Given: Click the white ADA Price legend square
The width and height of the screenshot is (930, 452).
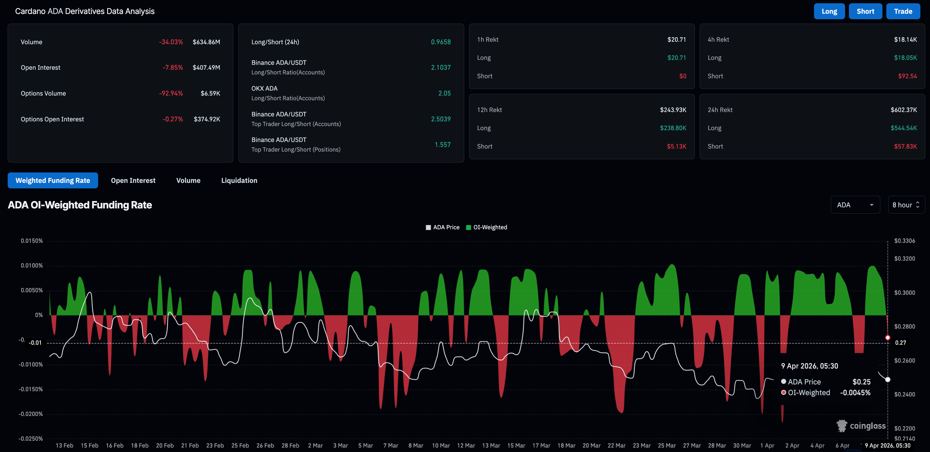Looking at the screenshot, I should click(428, 227).
